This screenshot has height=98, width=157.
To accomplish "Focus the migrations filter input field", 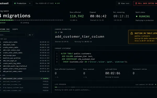I will (13, 35).
